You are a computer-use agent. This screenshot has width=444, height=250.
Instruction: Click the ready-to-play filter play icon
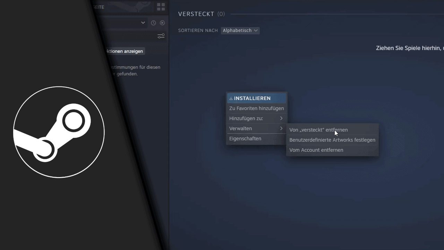click(162, 23)
